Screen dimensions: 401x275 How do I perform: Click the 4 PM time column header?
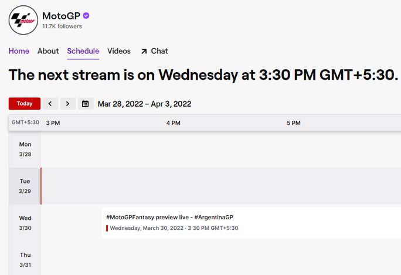[173, 123]
